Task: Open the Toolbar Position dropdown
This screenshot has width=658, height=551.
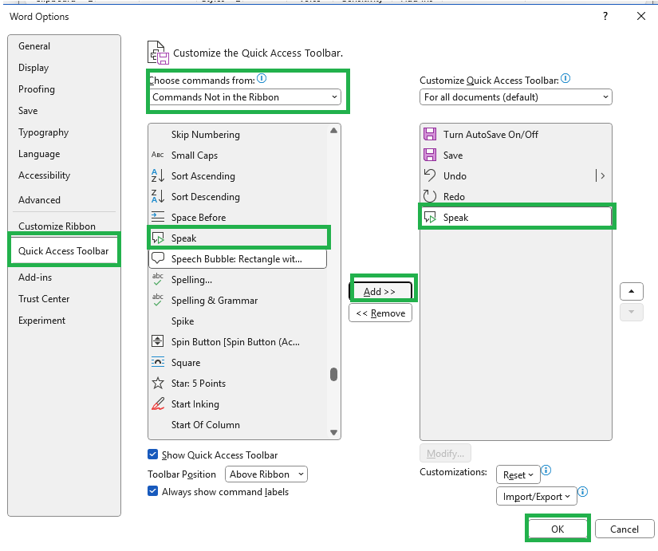Action: click(x=266, y=474)
